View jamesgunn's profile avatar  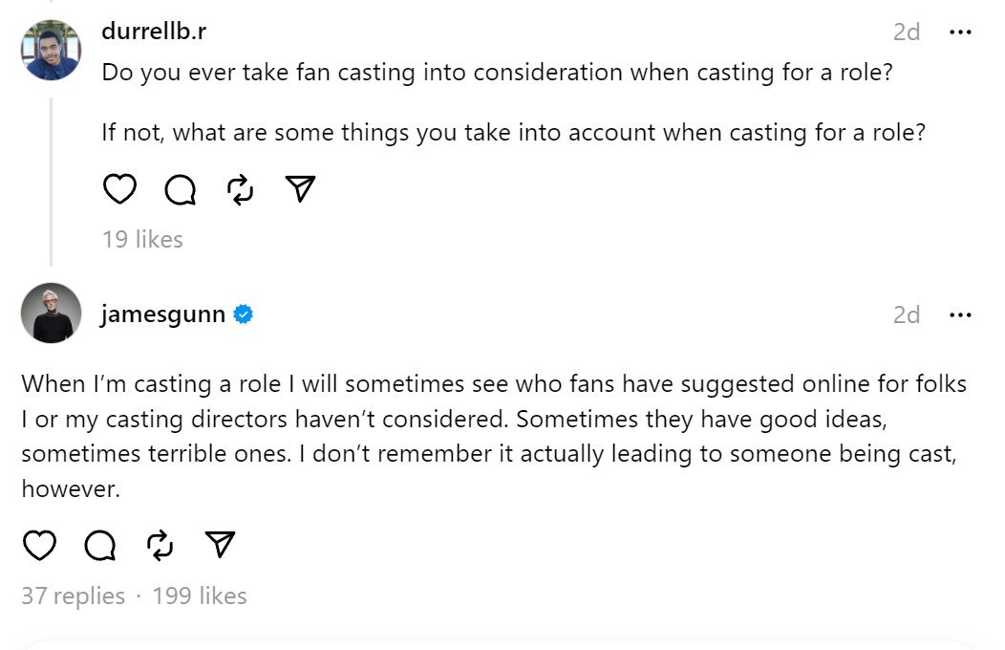coord(51,313)
